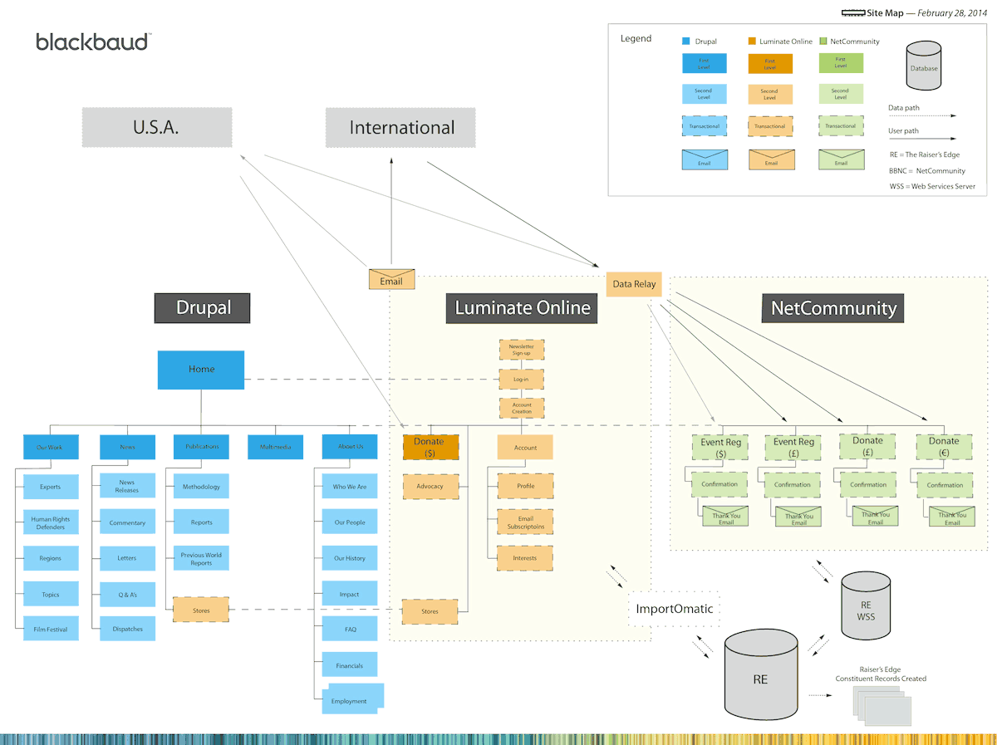Select the orange Email envelope above Luminate Online
997x745 pixels.
(391, 279)
